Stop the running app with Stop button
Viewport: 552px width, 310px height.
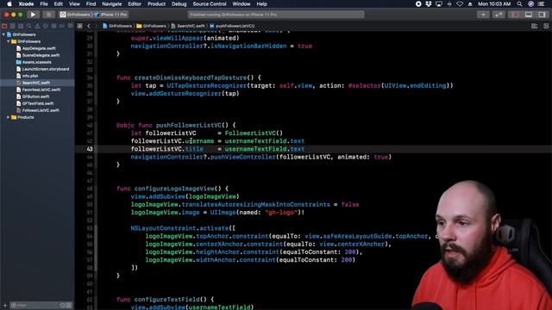[x=48, y=15]
